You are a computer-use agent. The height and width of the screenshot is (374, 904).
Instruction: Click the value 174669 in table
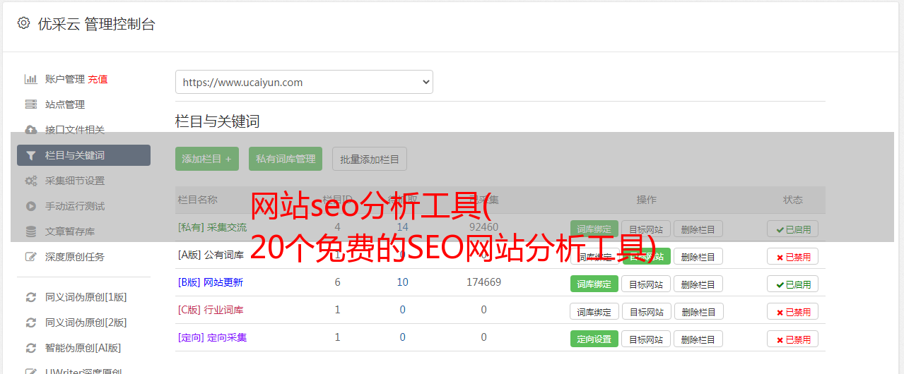pos(483,282)
